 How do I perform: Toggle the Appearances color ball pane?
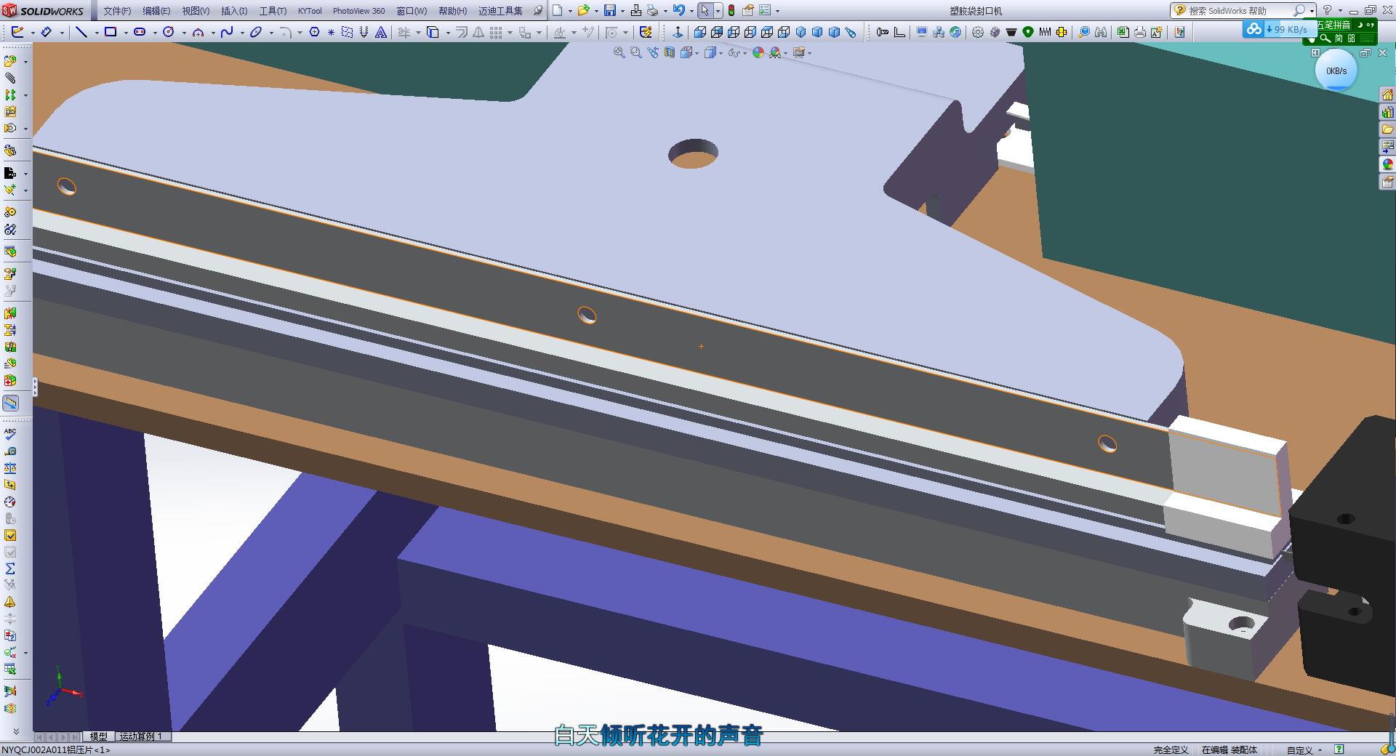click(1387, 164)
